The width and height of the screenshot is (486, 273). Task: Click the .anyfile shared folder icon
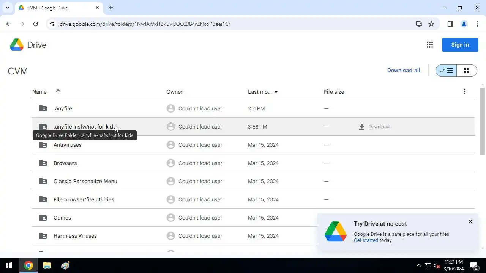[43, 108]
